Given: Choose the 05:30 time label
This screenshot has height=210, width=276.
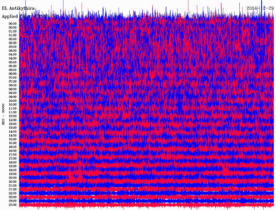Looking at the screenshot, I should click(13, 66).
